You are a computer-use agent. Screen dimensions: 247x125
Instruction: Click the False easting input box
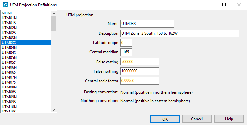tap(139, 62)
